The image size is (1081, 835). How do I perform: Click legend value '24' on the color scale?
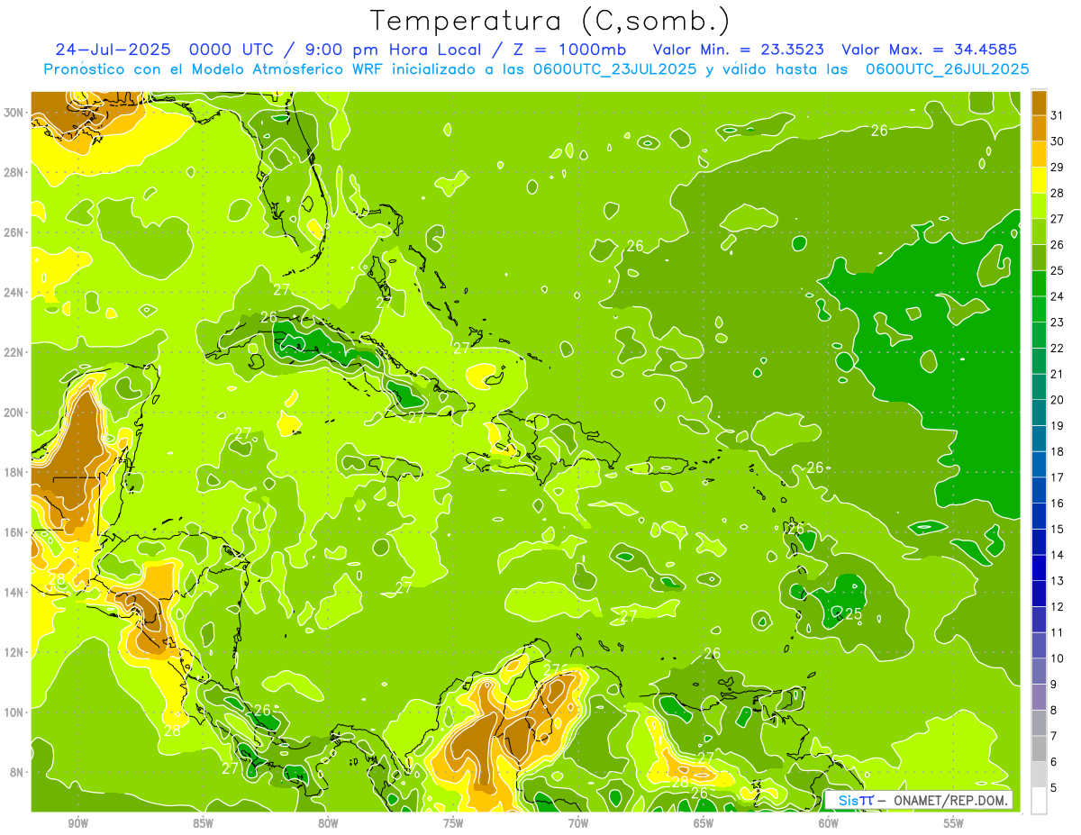point(1058,296)
